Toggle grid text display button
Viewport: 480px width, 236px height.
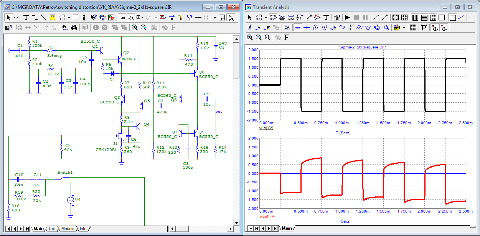(122, 17)
